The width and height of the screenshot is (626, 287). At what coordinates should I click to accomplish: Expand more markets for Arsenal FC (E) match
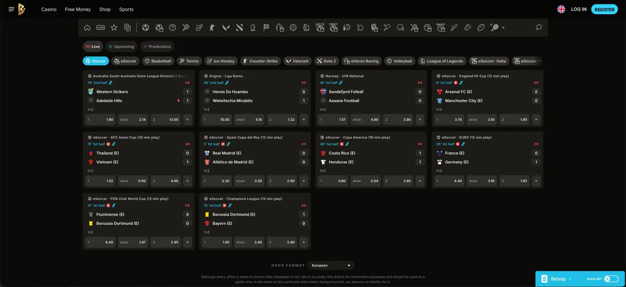click(536, 120)
